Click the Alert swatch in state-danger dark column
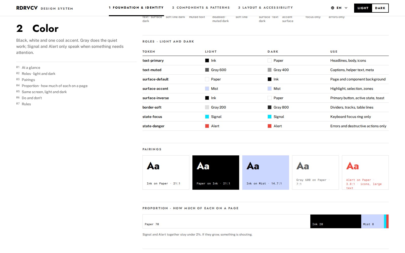 point(270,126)
